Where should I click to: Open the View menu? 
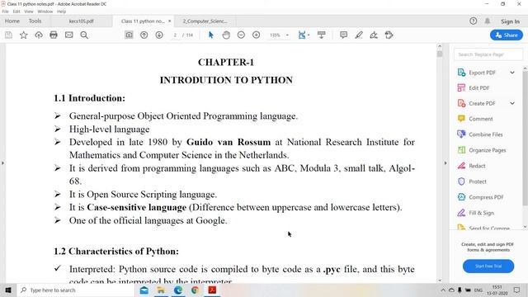pos(29,12)
